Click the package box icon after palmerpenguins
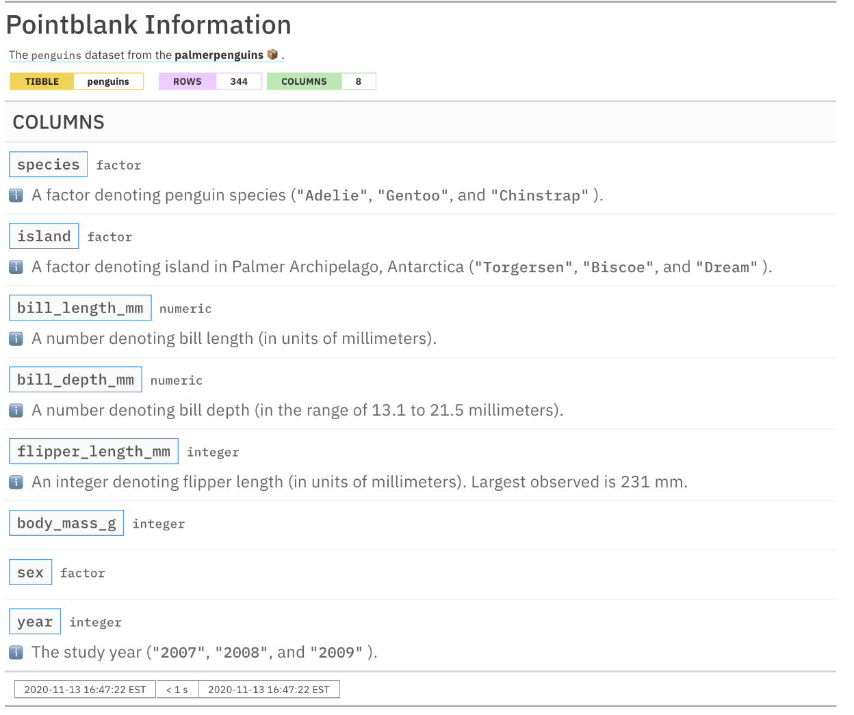 [272, 55]
